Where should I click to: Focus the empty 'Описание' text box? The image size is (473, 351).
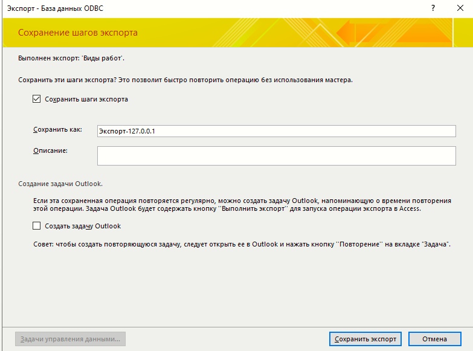[276, 156]
